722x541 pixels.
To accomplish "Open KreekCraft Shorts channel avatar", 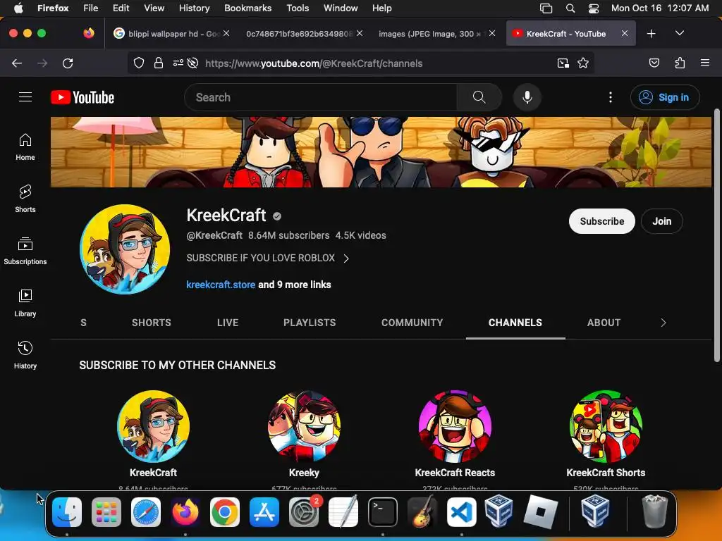I will tap(606, 426).
